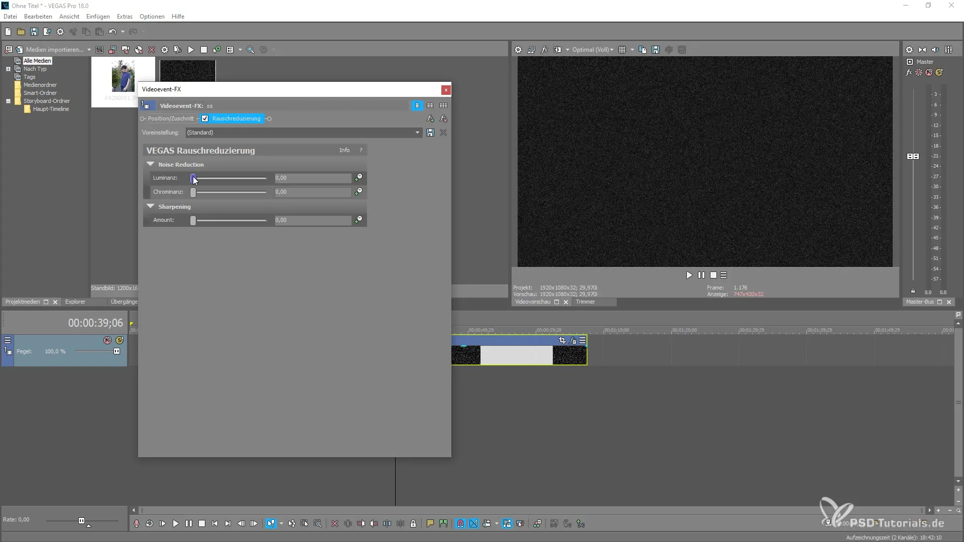Click Medien importieren button
This screenshot has width=964, height=542.
[54, 50]
